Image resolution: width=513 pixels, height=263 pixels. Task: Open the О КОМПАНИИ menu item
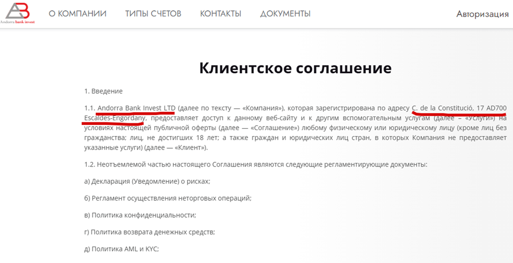[77, 14]
